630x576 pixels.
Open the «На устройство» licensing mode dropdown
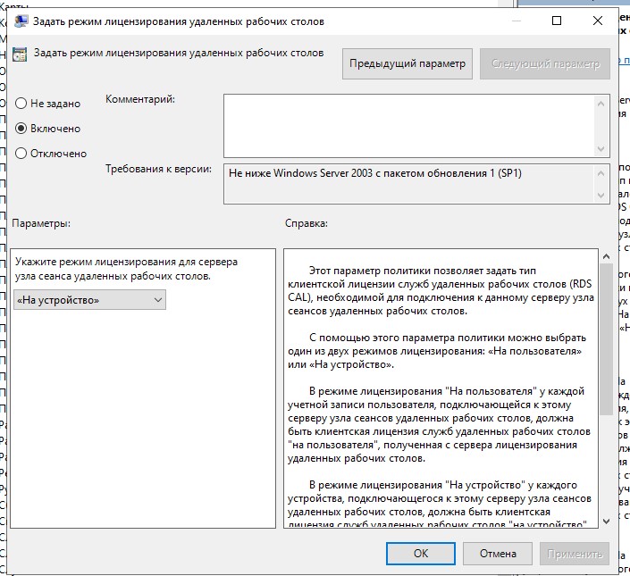[x=89, y=300]
